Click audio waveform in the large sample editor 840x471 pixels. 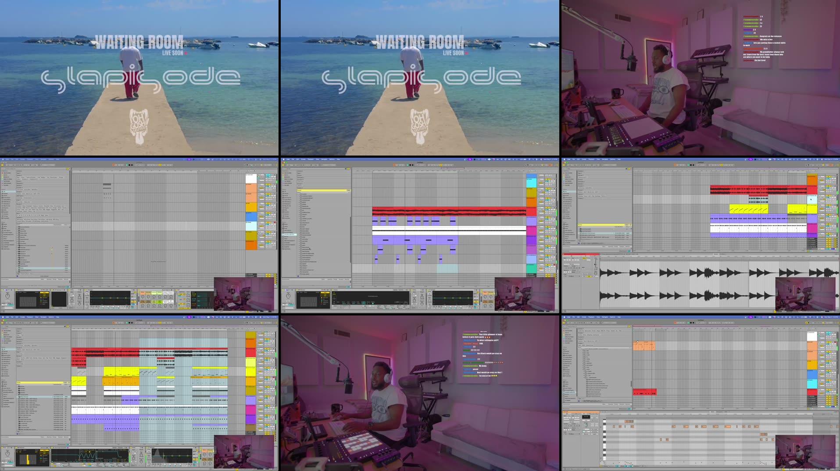pos(719,284)
